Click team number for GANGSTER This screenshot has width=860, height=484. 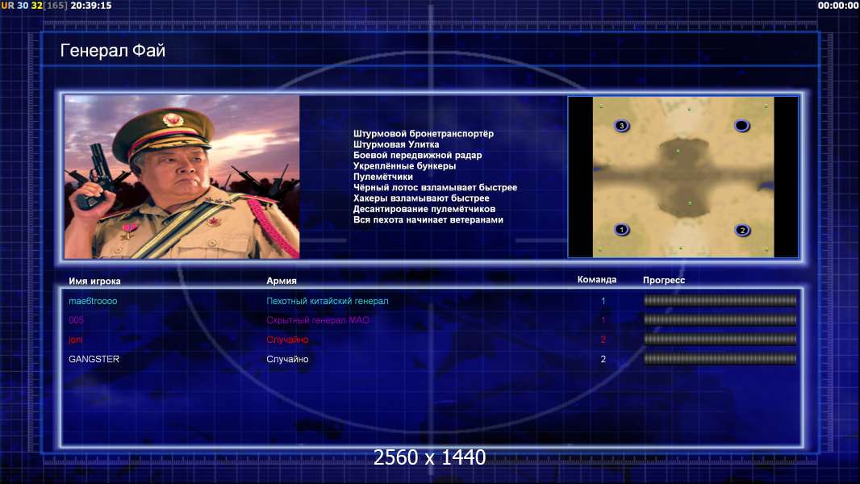point(603,359)
